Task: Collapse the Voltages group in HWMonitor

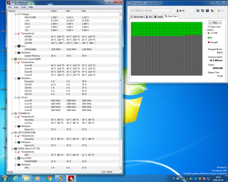Action: coord(16,14)
